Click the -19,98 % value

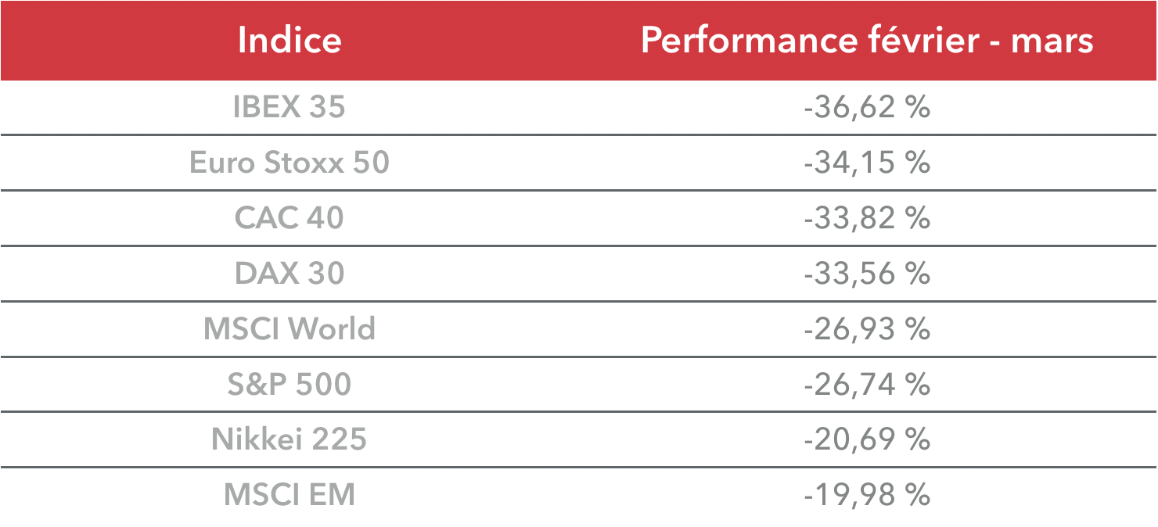click(867, 495)
